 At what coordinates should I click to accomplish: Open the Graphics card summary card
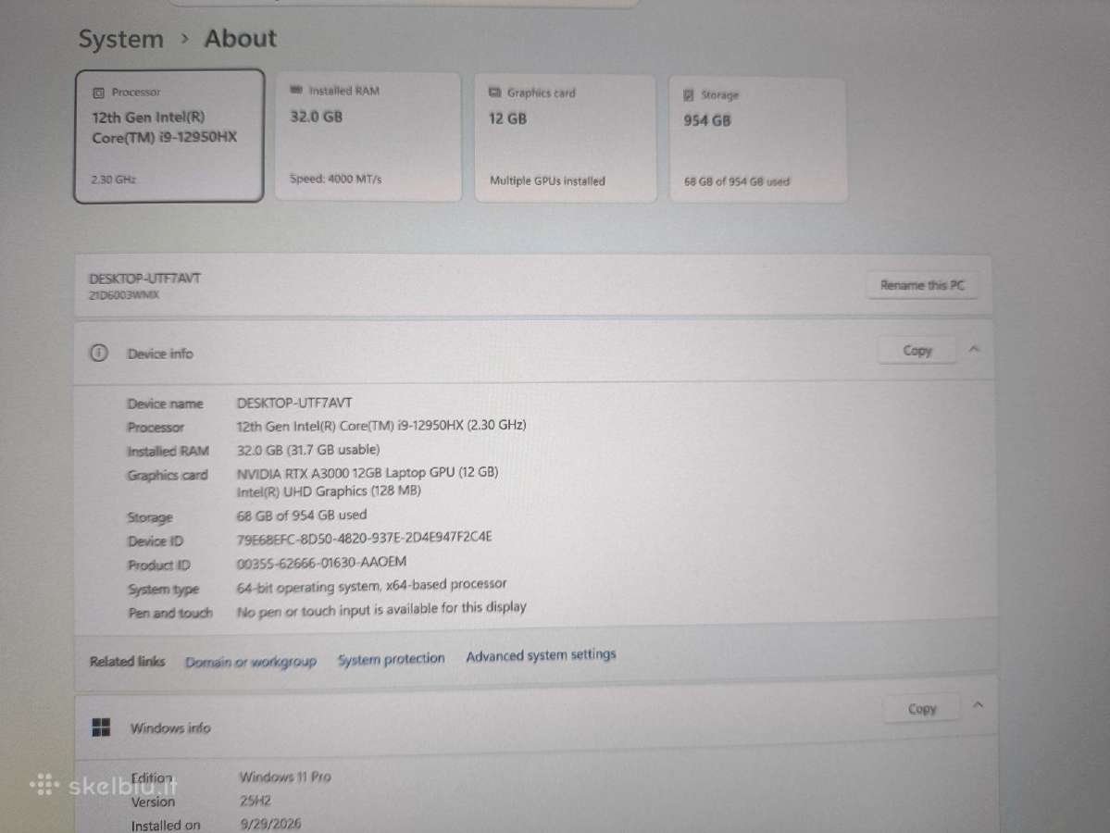pyautogui.click(x=565, y=138)
